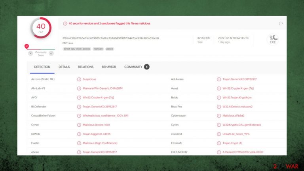Viewport: 304px width, 171px height.
Task: Click warning icon in Ad-Aware row
Action: 218,79
